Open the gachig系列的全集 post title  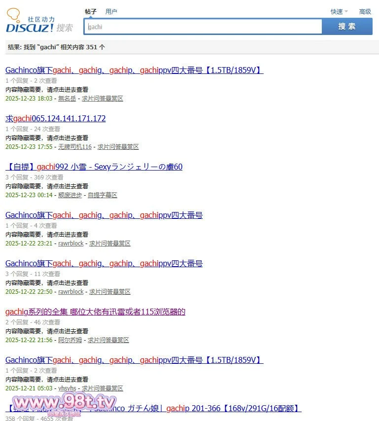click(95, 312)
